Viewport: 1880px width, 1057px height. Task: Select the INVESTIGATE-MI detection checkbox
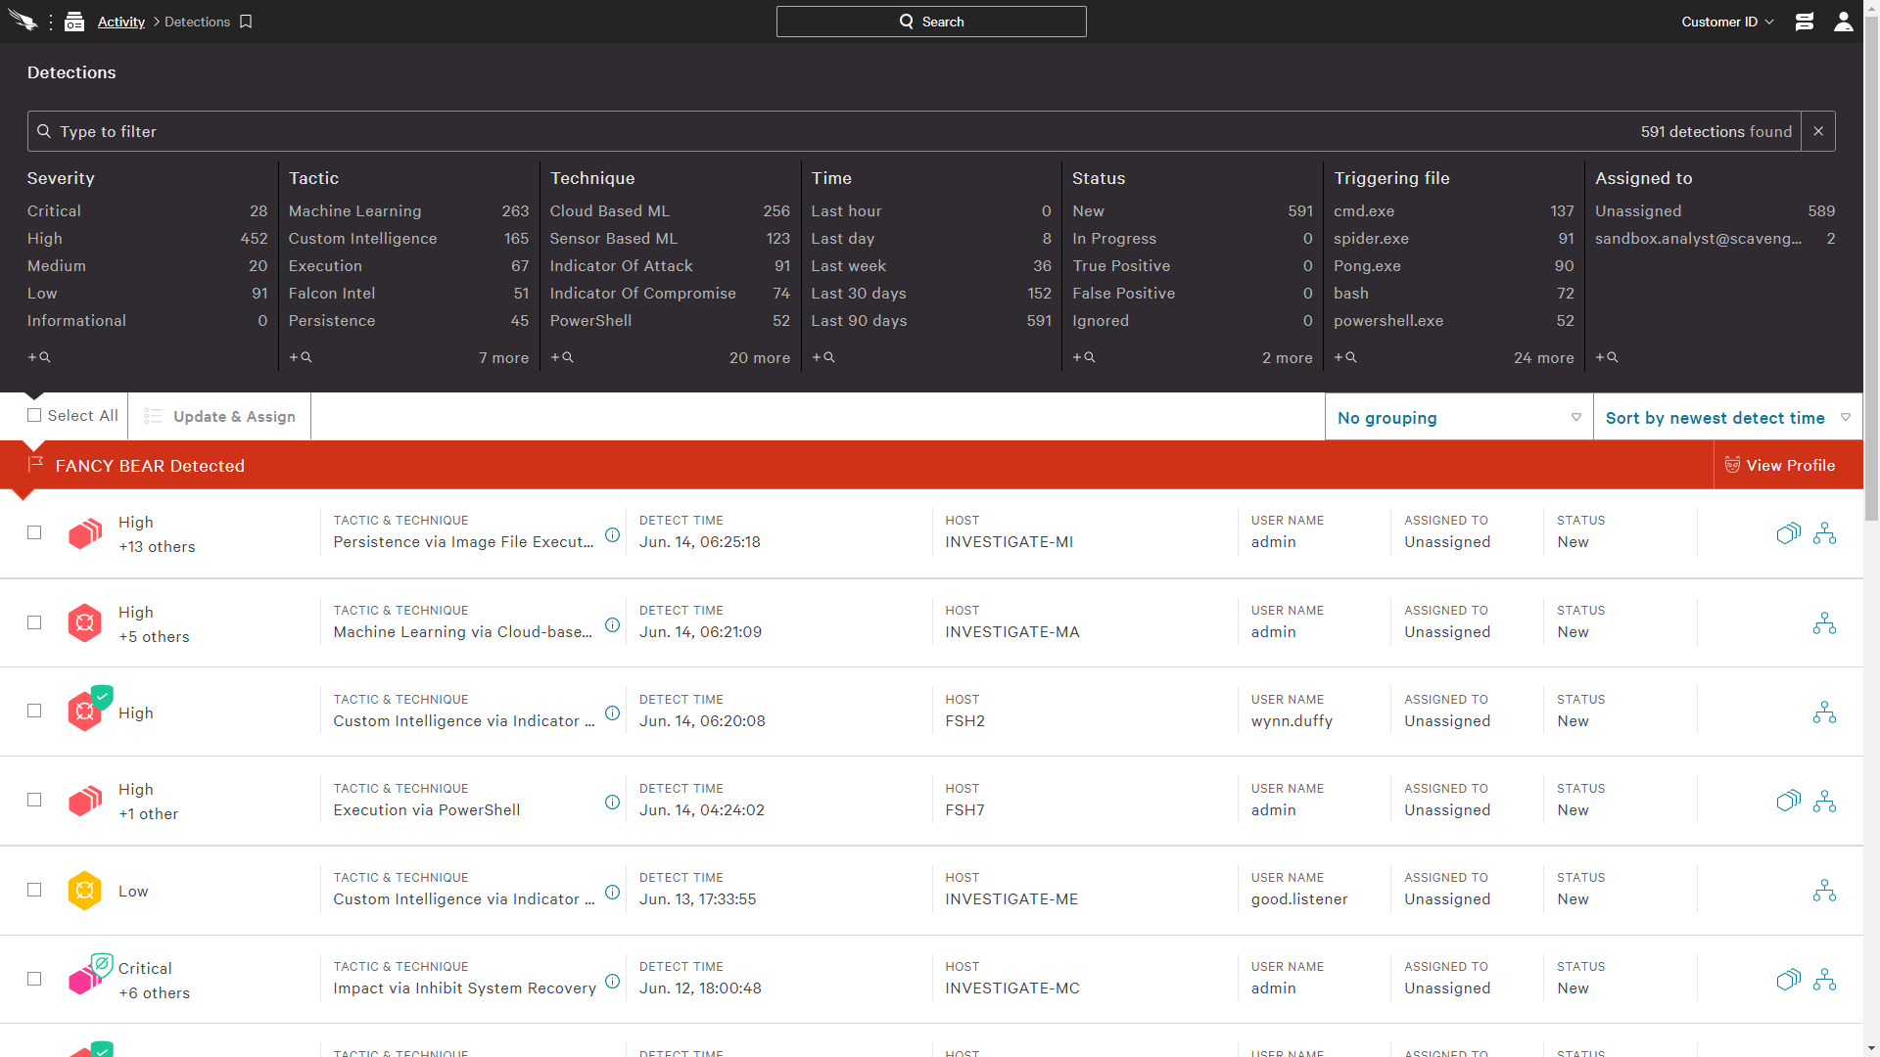(x=34, y=532)
